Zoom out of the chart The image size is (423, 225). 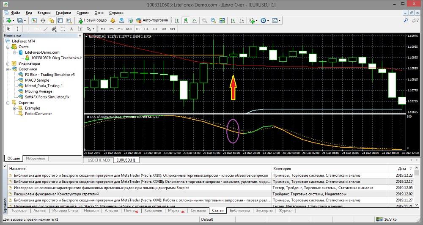213,20
